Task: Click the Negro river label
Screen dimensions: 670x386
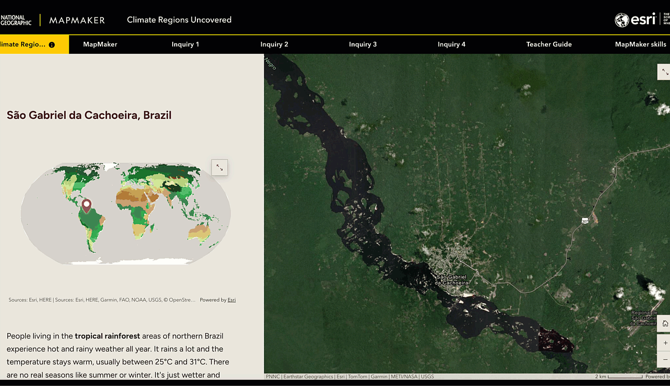Action: point(270,63)
